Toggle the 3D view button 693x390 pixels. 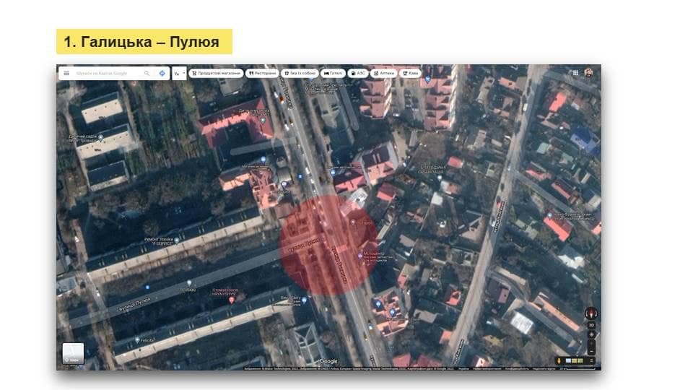pyautogui.click(x=591, y=325)
